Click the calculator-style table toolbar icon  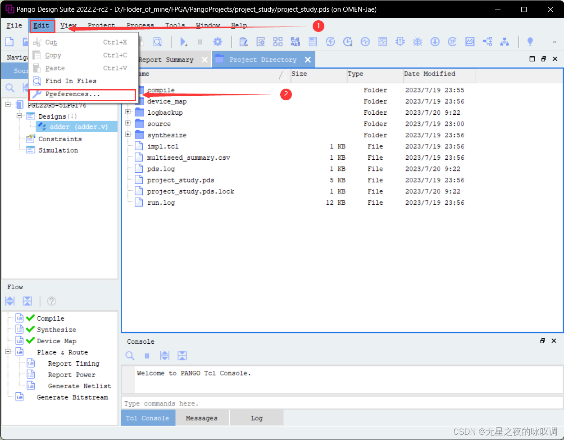pos(313,42)
